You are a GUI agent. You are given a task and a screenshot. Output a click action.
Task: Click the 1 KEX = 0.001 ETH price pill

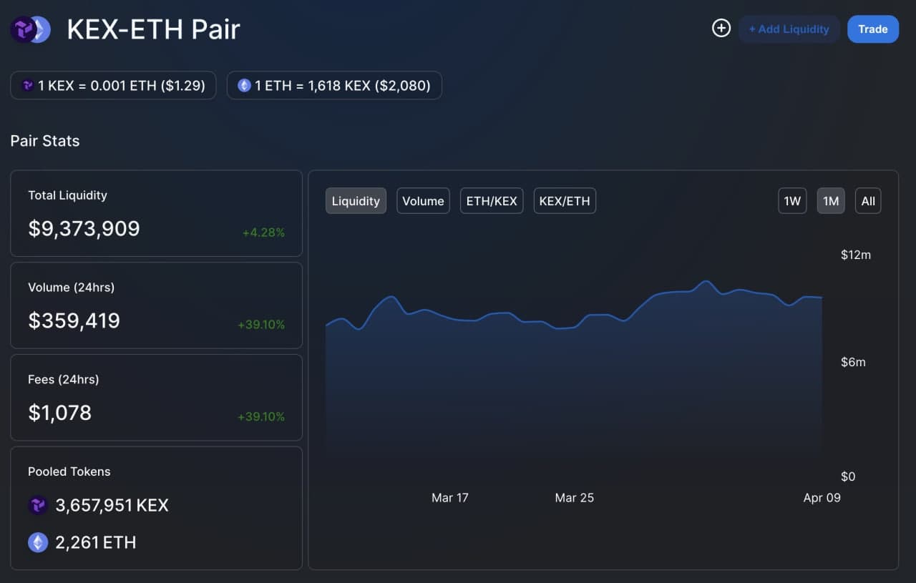click(x=113, y=86)
